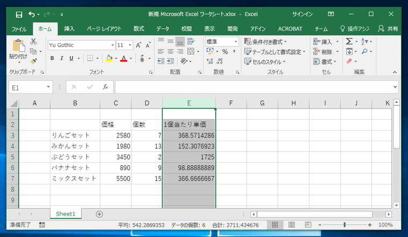The image size is (408, 237).
Task: Switch to the 数式 ribbon tab
Action: click(139, 29)
